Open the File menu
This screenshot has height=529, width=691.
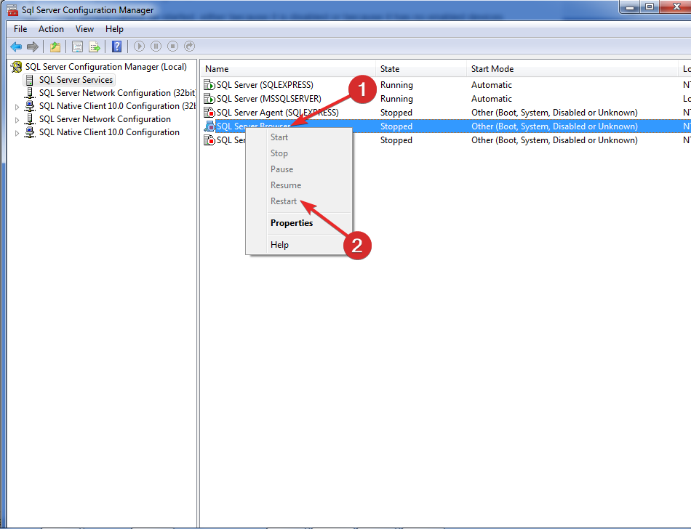click(x=20, y=29)
